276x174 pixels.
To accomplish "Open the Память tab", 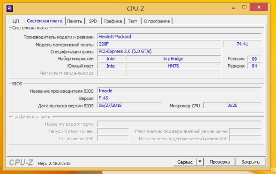I will [75, 21].
